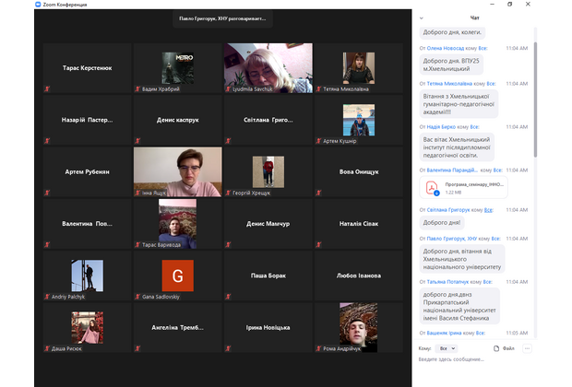572x387 pixels.
Task: Expand the chat panel dropdown chevron
Action: (421, 18)
